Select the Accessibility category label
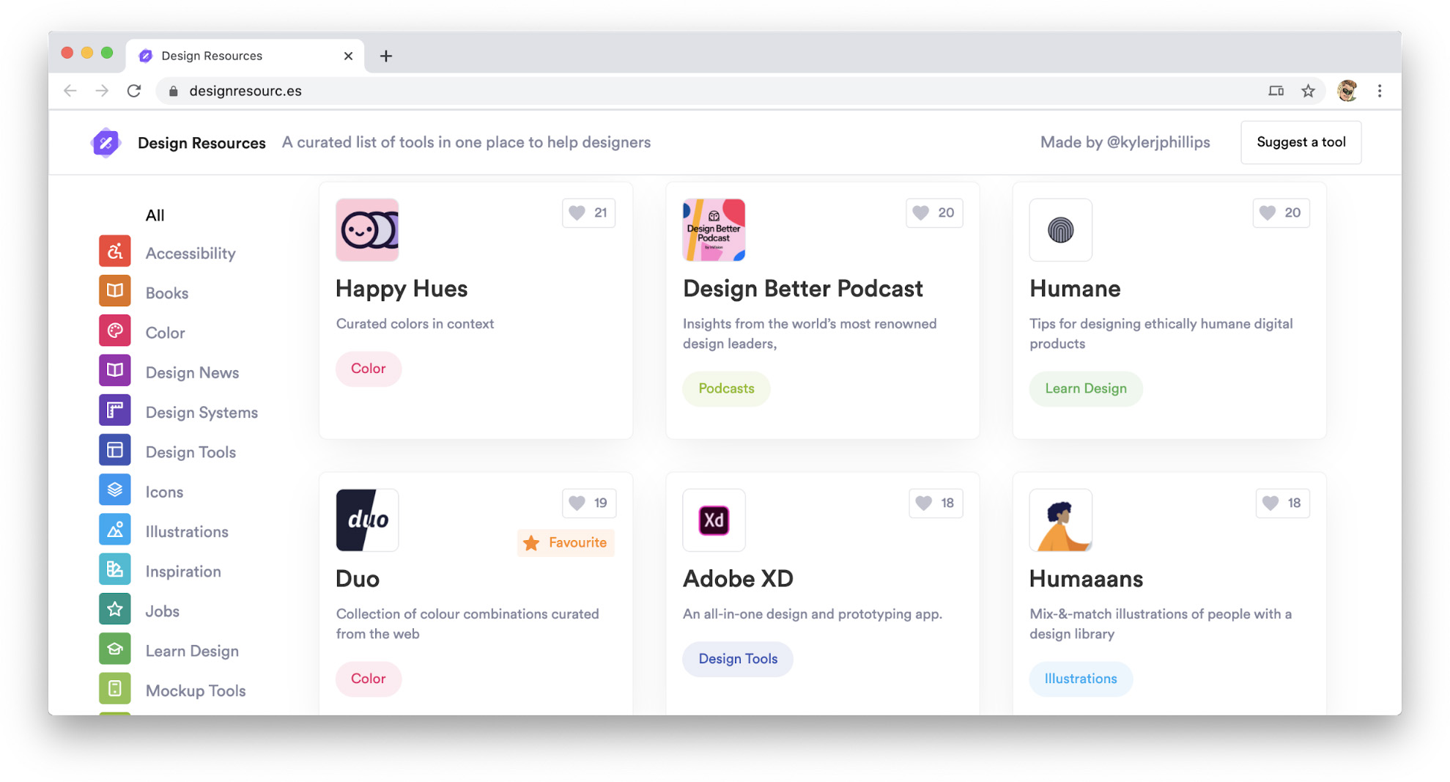Viewport: 1450px width, 782px height. point(191,253)
